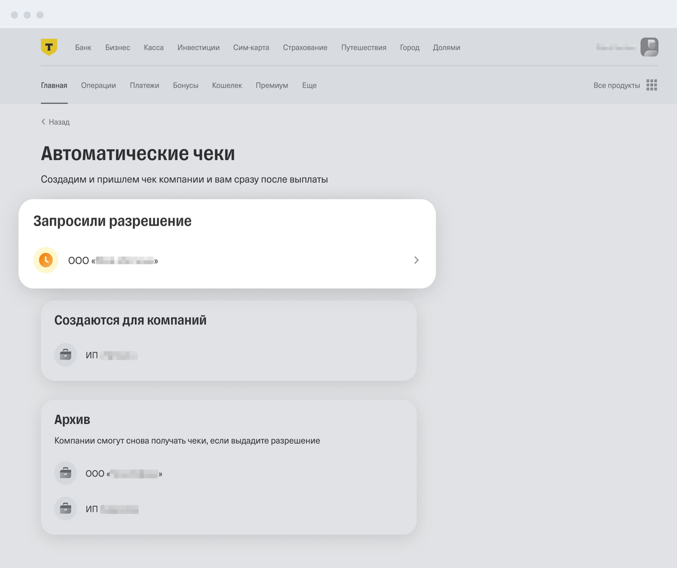
Task: Go to the Инвестиции section
Action: (198, 47)
